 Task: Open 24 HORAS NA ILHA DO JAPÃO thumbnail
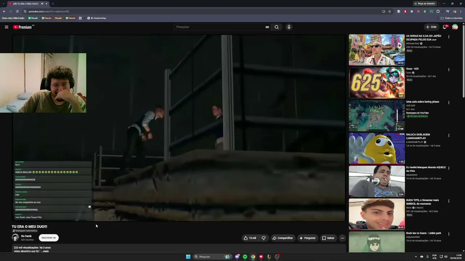377,50
